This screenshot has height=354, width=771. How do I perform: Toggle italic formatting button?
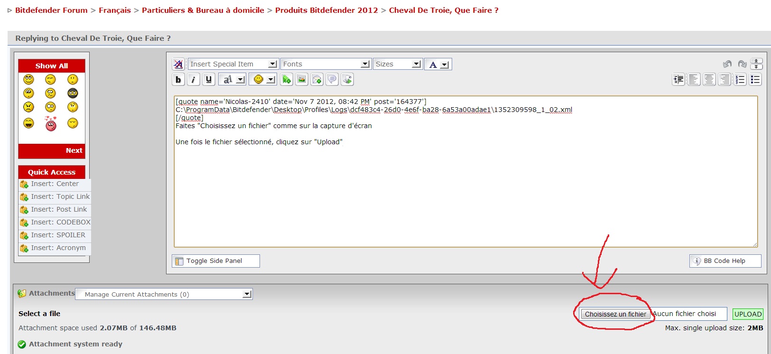(193, 79)
